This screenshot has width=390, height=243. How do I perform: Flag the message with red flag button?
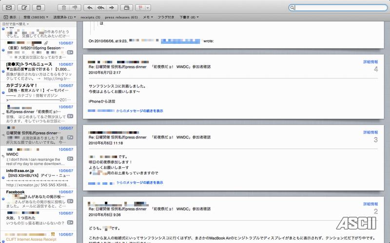(140, 8)
